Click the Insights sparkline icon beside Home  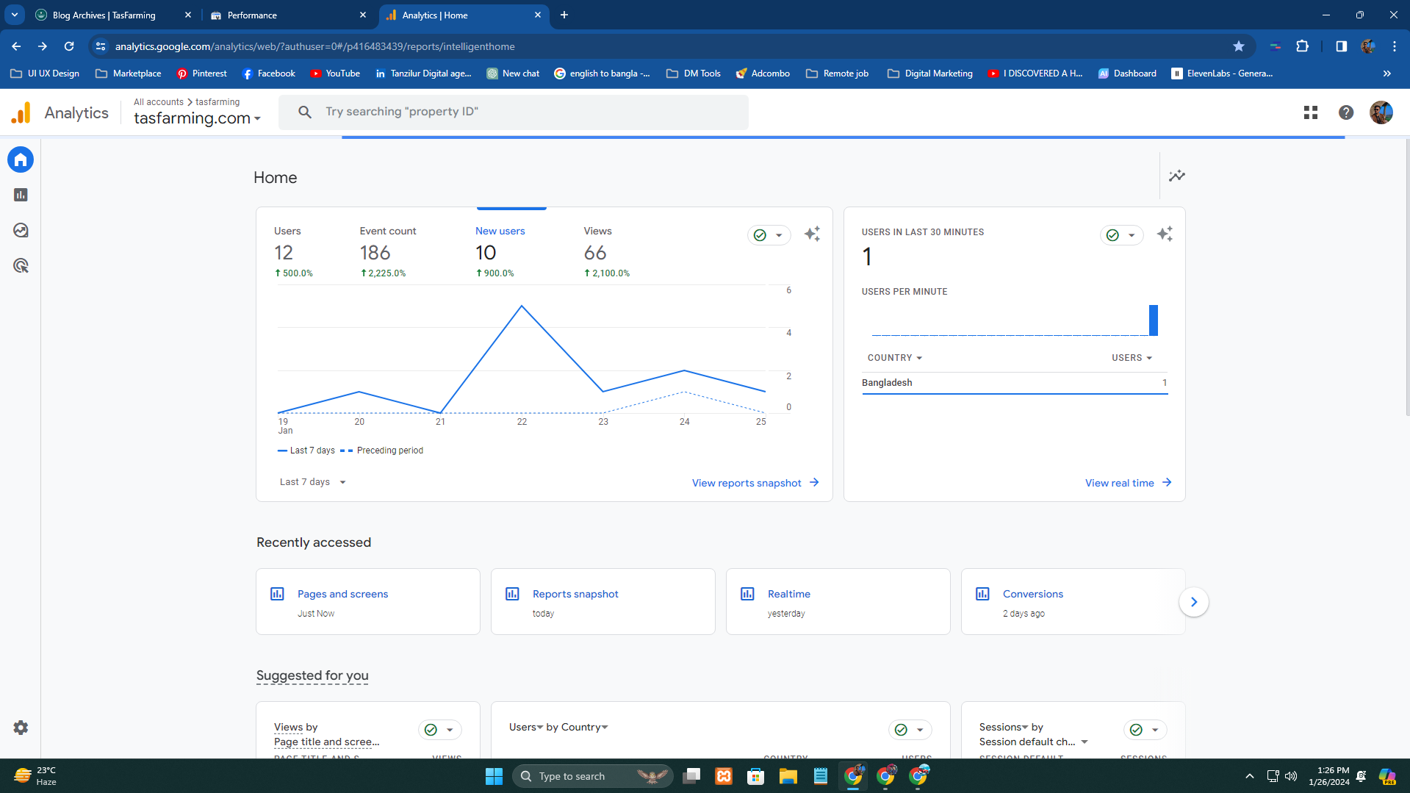(x=1176, y=176)
